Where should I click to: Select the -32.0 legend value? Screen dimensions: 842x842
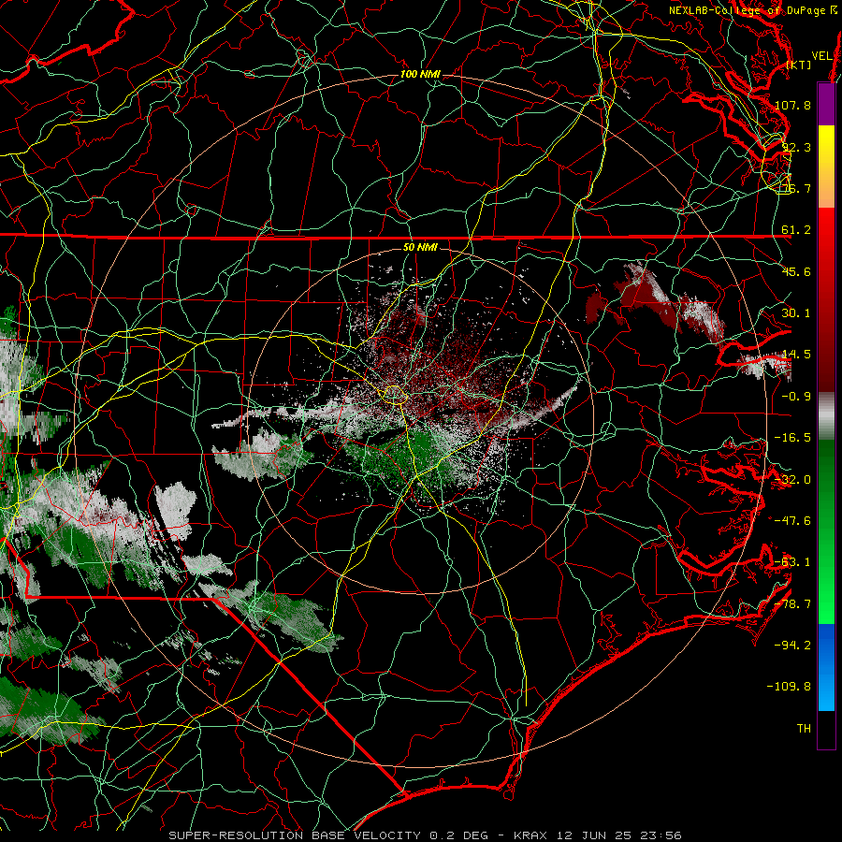[x=792, y=480]
